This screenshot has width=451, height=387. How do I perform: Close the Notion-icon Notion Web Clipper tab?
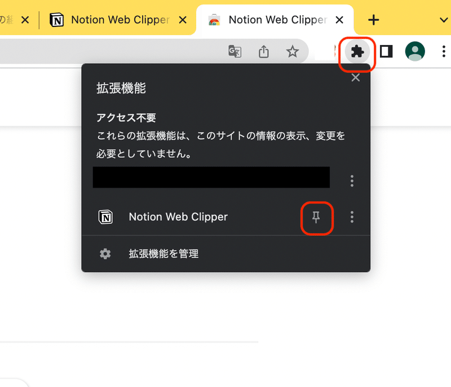click(x=183, y=20)
